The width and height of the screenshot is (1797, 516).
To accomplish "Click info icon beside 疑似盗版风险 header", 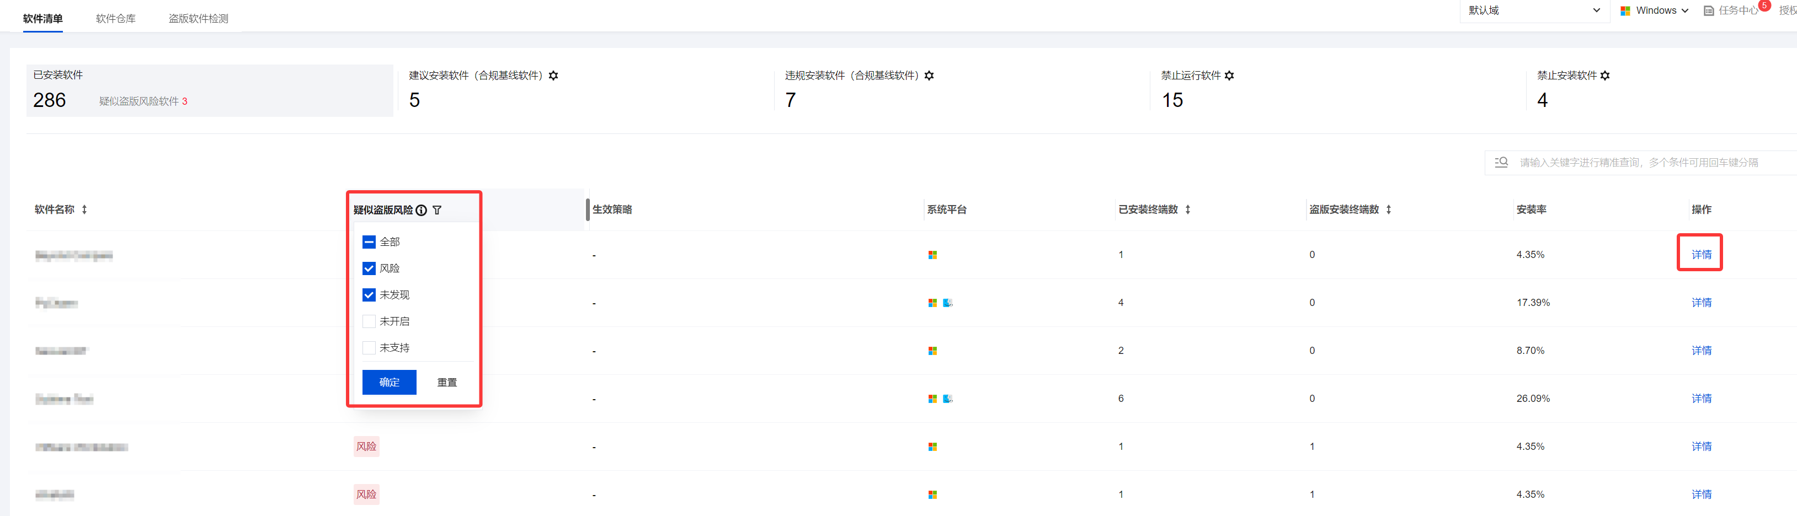I will [422, 210].
